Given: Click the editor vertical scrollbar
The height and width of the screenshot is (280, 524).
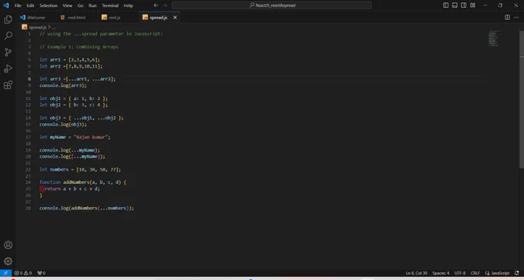Looking at the screenshot, I should pyautogui.click(x=522, y=100).
